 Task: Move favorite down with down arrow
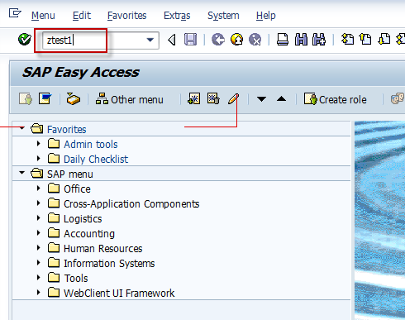tap(261, 99)
